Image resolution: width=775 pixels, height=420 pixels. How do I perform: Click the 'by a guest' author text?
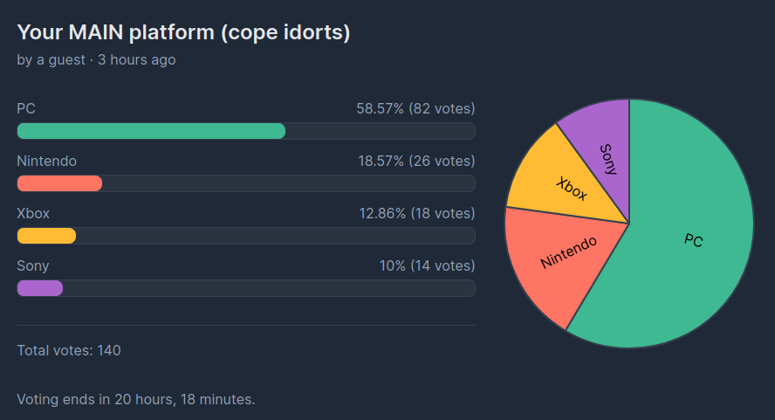(x=51, y=60)
